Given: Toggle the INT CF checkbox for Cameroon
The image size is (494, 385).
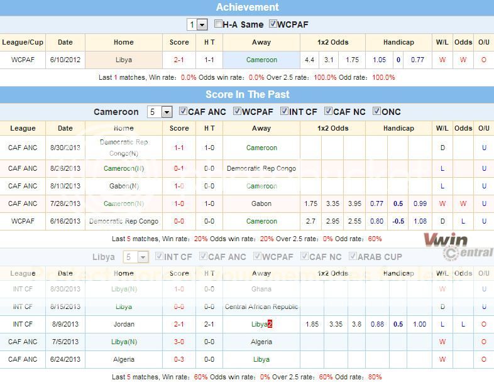Looking at the screenshot, I should [284, 111].
